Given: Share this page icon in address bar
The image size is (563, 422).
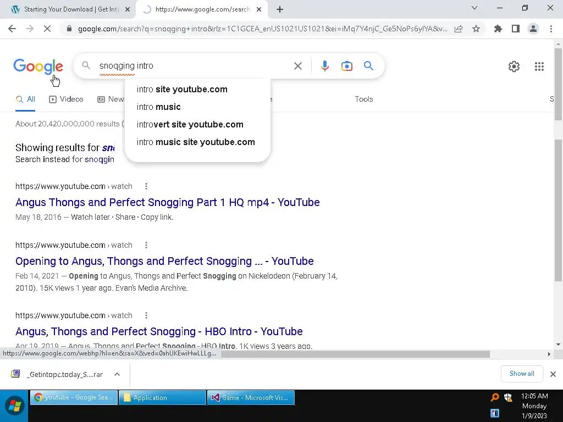Looking at the screenshot, I should [459, 29].
